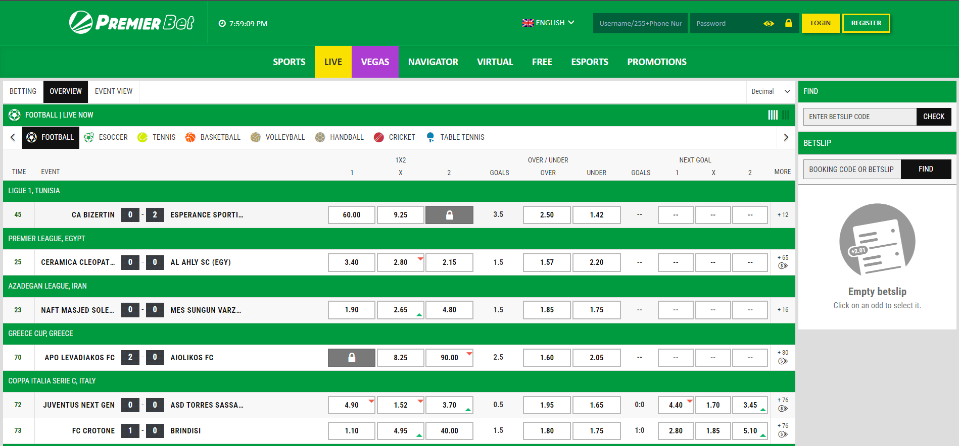Open the Decimal odds format dropdown
Image resolution: width=959 pixels, height=446 pixels.
(x=771, y=91)
